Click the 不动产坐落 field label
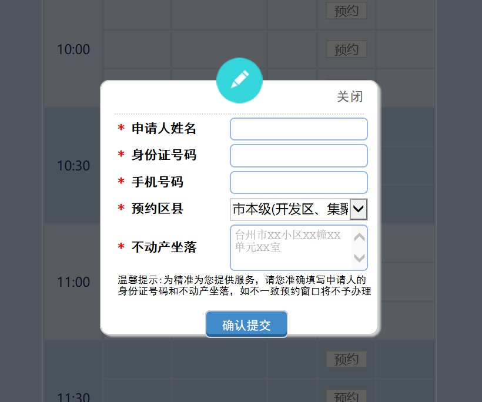482x402 pixels. [x=163, y=247]
